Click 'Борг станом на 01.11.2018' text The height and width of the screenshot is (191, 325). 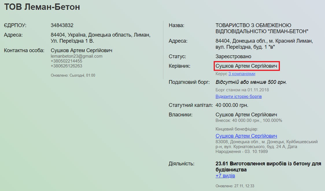point(242,90)
